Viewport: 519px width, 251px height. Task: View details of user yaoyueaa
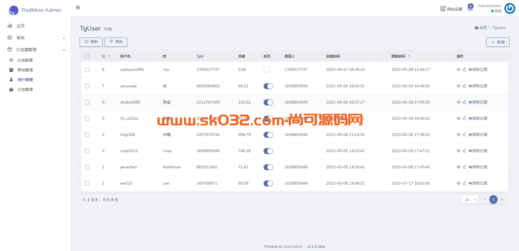[x=458, y=86]
